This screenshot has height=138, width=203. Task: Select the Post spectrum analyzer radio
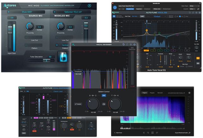click(x=185, y=16)
